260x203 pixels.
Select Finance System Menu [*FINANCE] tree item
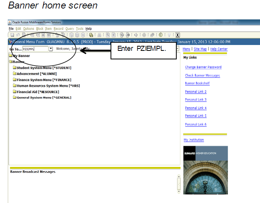(x=37, y=80)
